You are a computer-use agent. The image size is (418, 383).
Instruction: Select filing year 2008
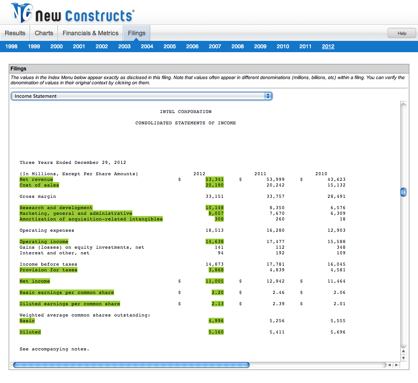[x=238, y=47]
